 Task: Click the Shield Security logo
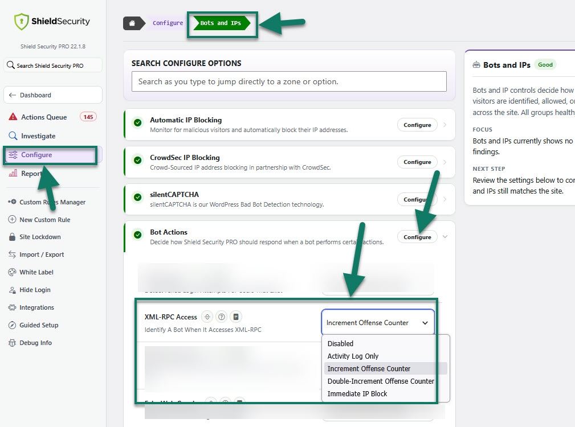(52, 22)
